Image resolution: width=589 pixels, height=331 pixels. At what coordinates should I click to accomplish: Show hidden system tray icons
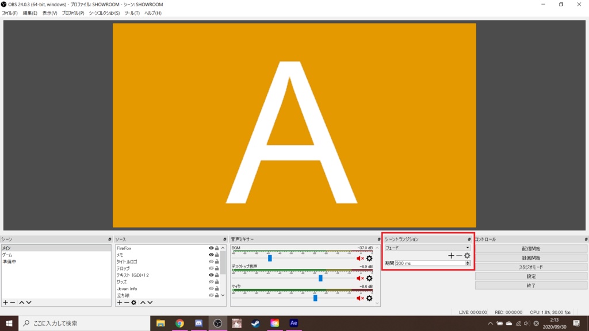(490, 323)
